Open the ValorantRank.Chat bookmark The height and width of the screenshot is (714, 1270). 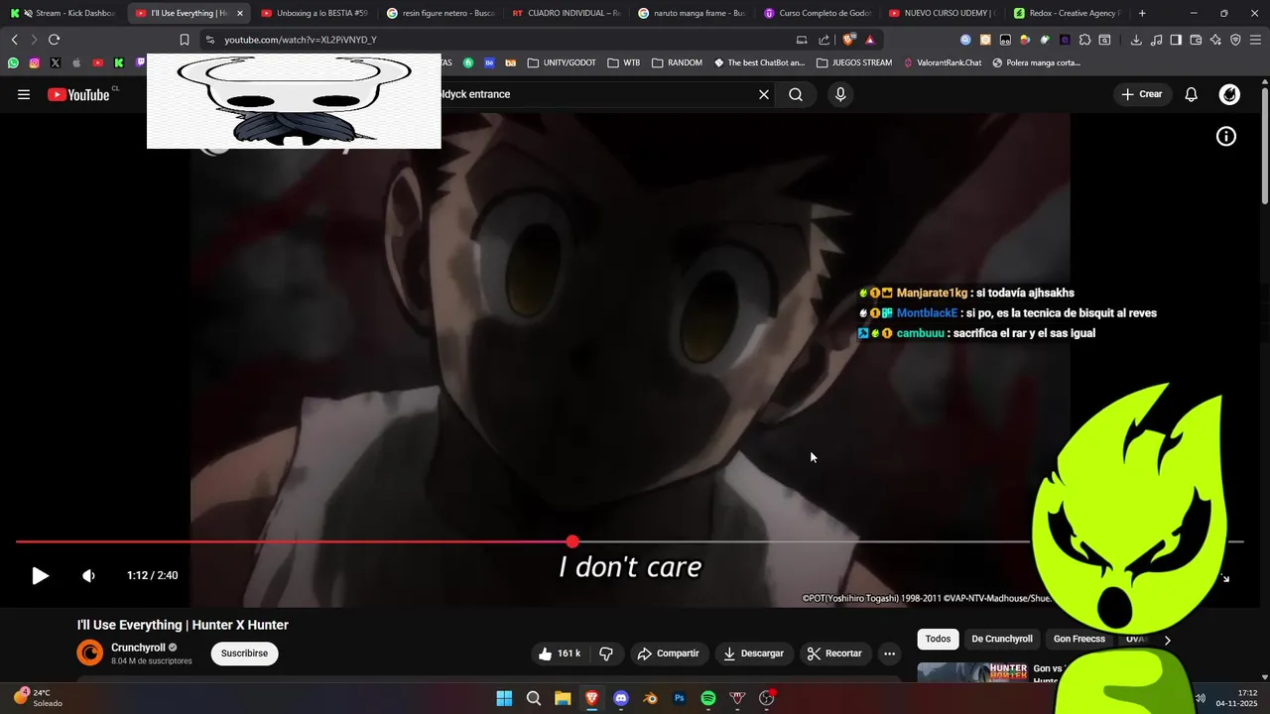(x=942, y=62)
